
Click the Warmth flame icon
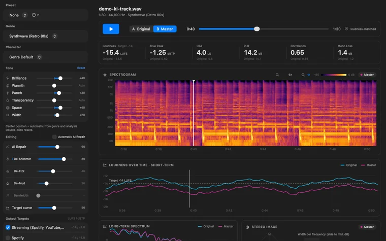click(8, 86)
